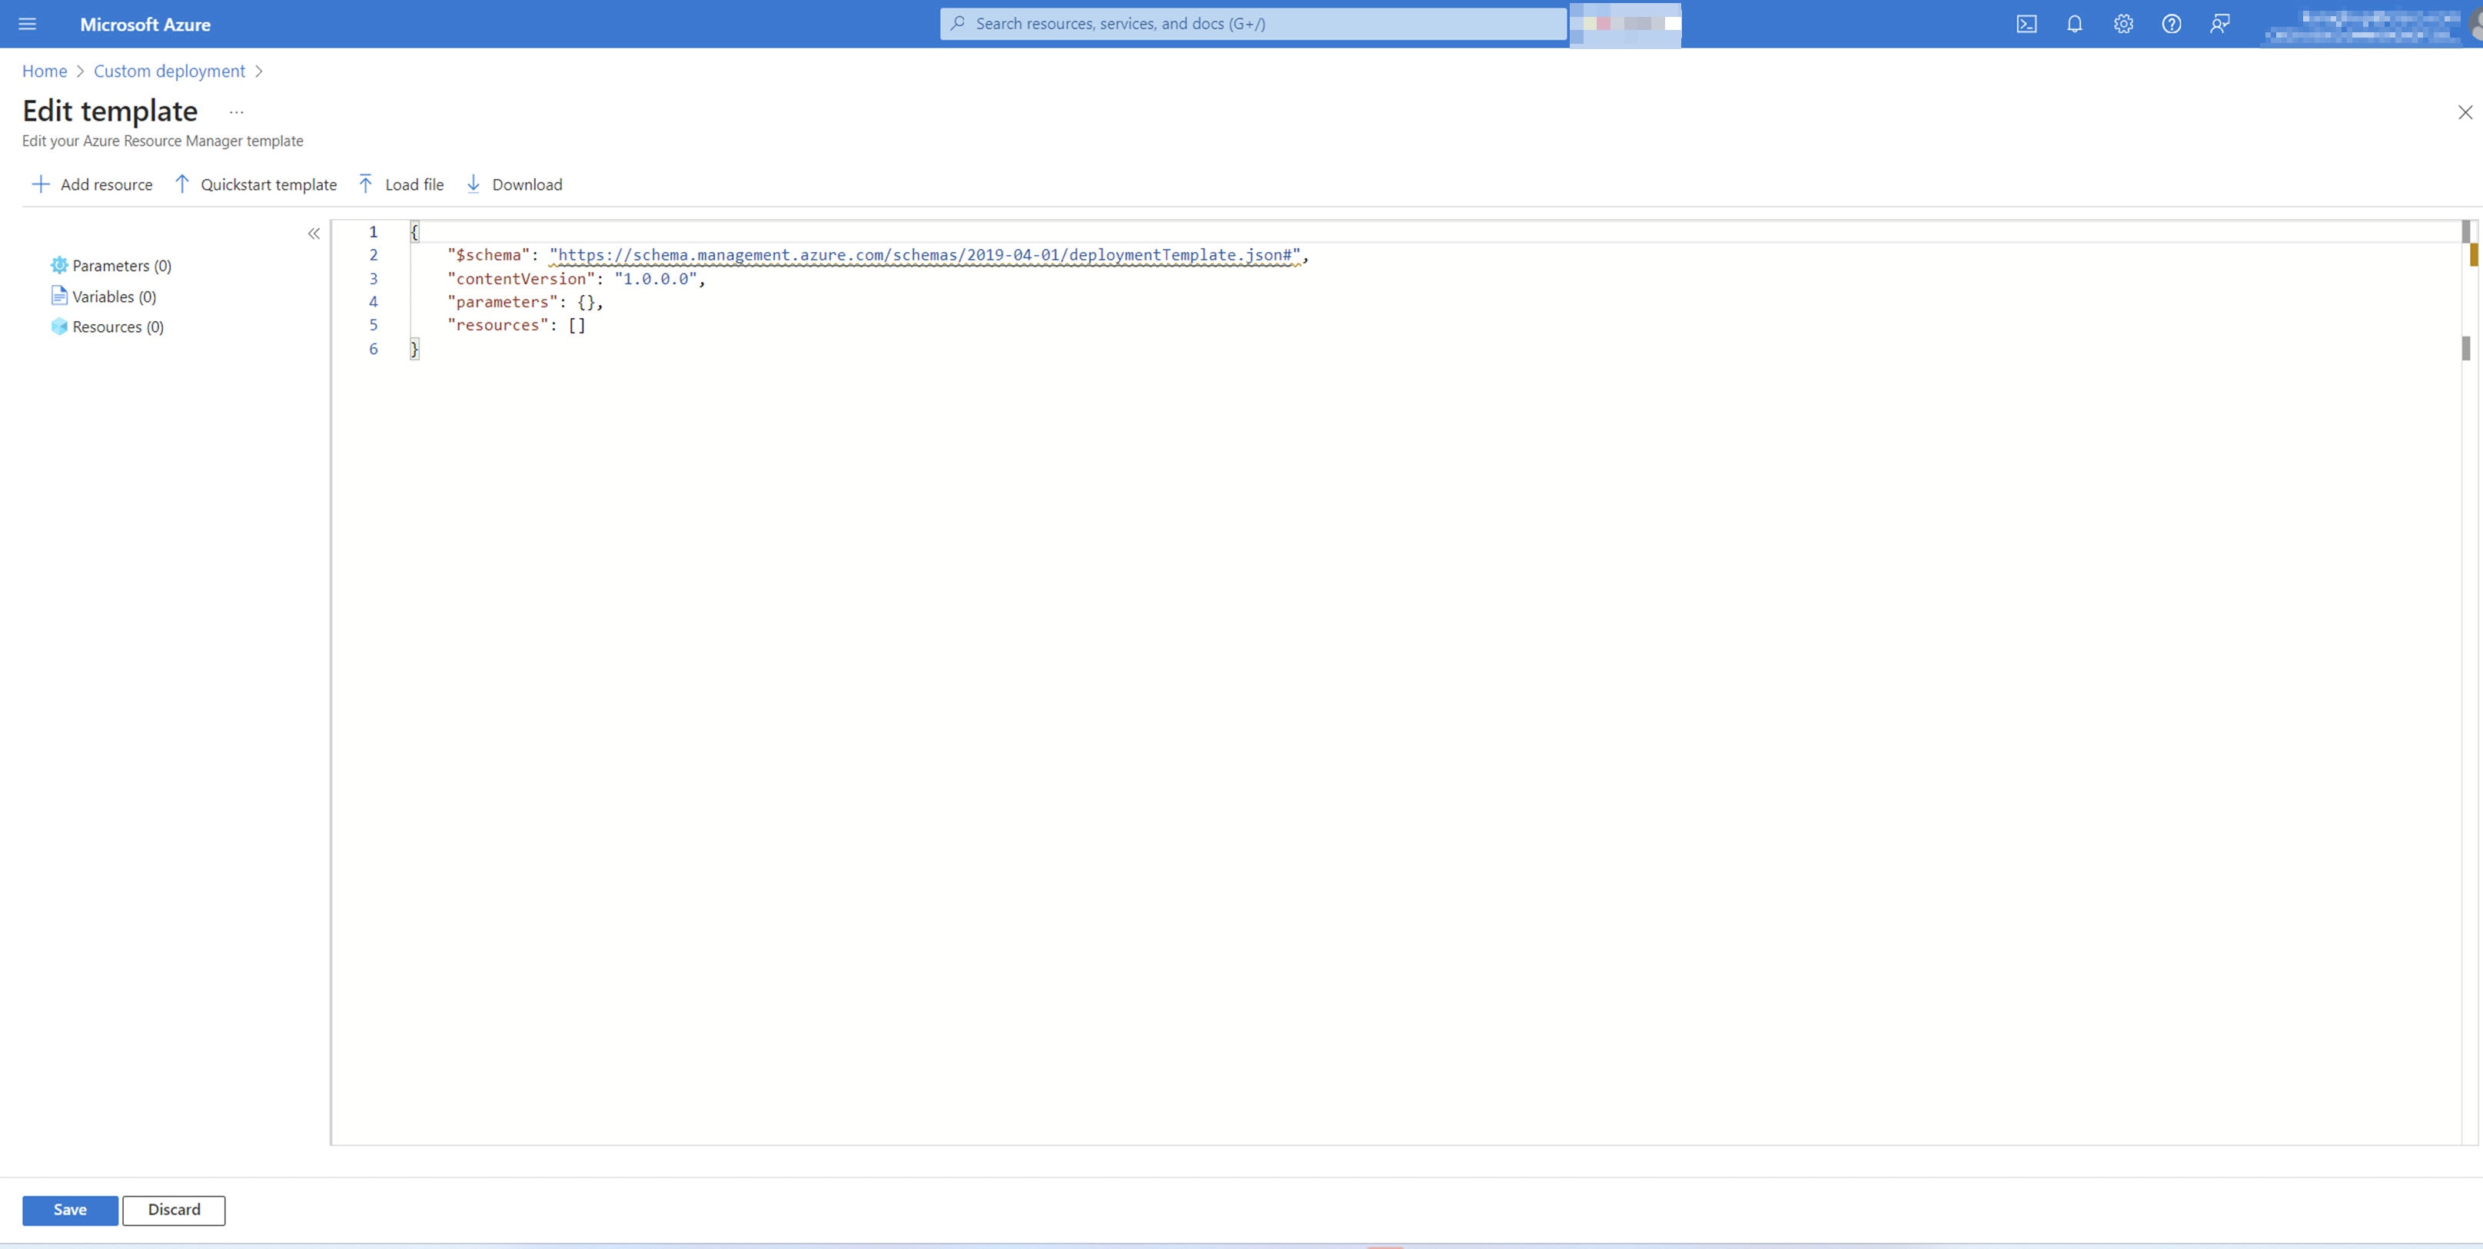Viewport: 2483px width, 1249px height.
Task: Open Azure Cloud Shell from the top bar
Action: pyautogui.click(x=2026, y=24)
